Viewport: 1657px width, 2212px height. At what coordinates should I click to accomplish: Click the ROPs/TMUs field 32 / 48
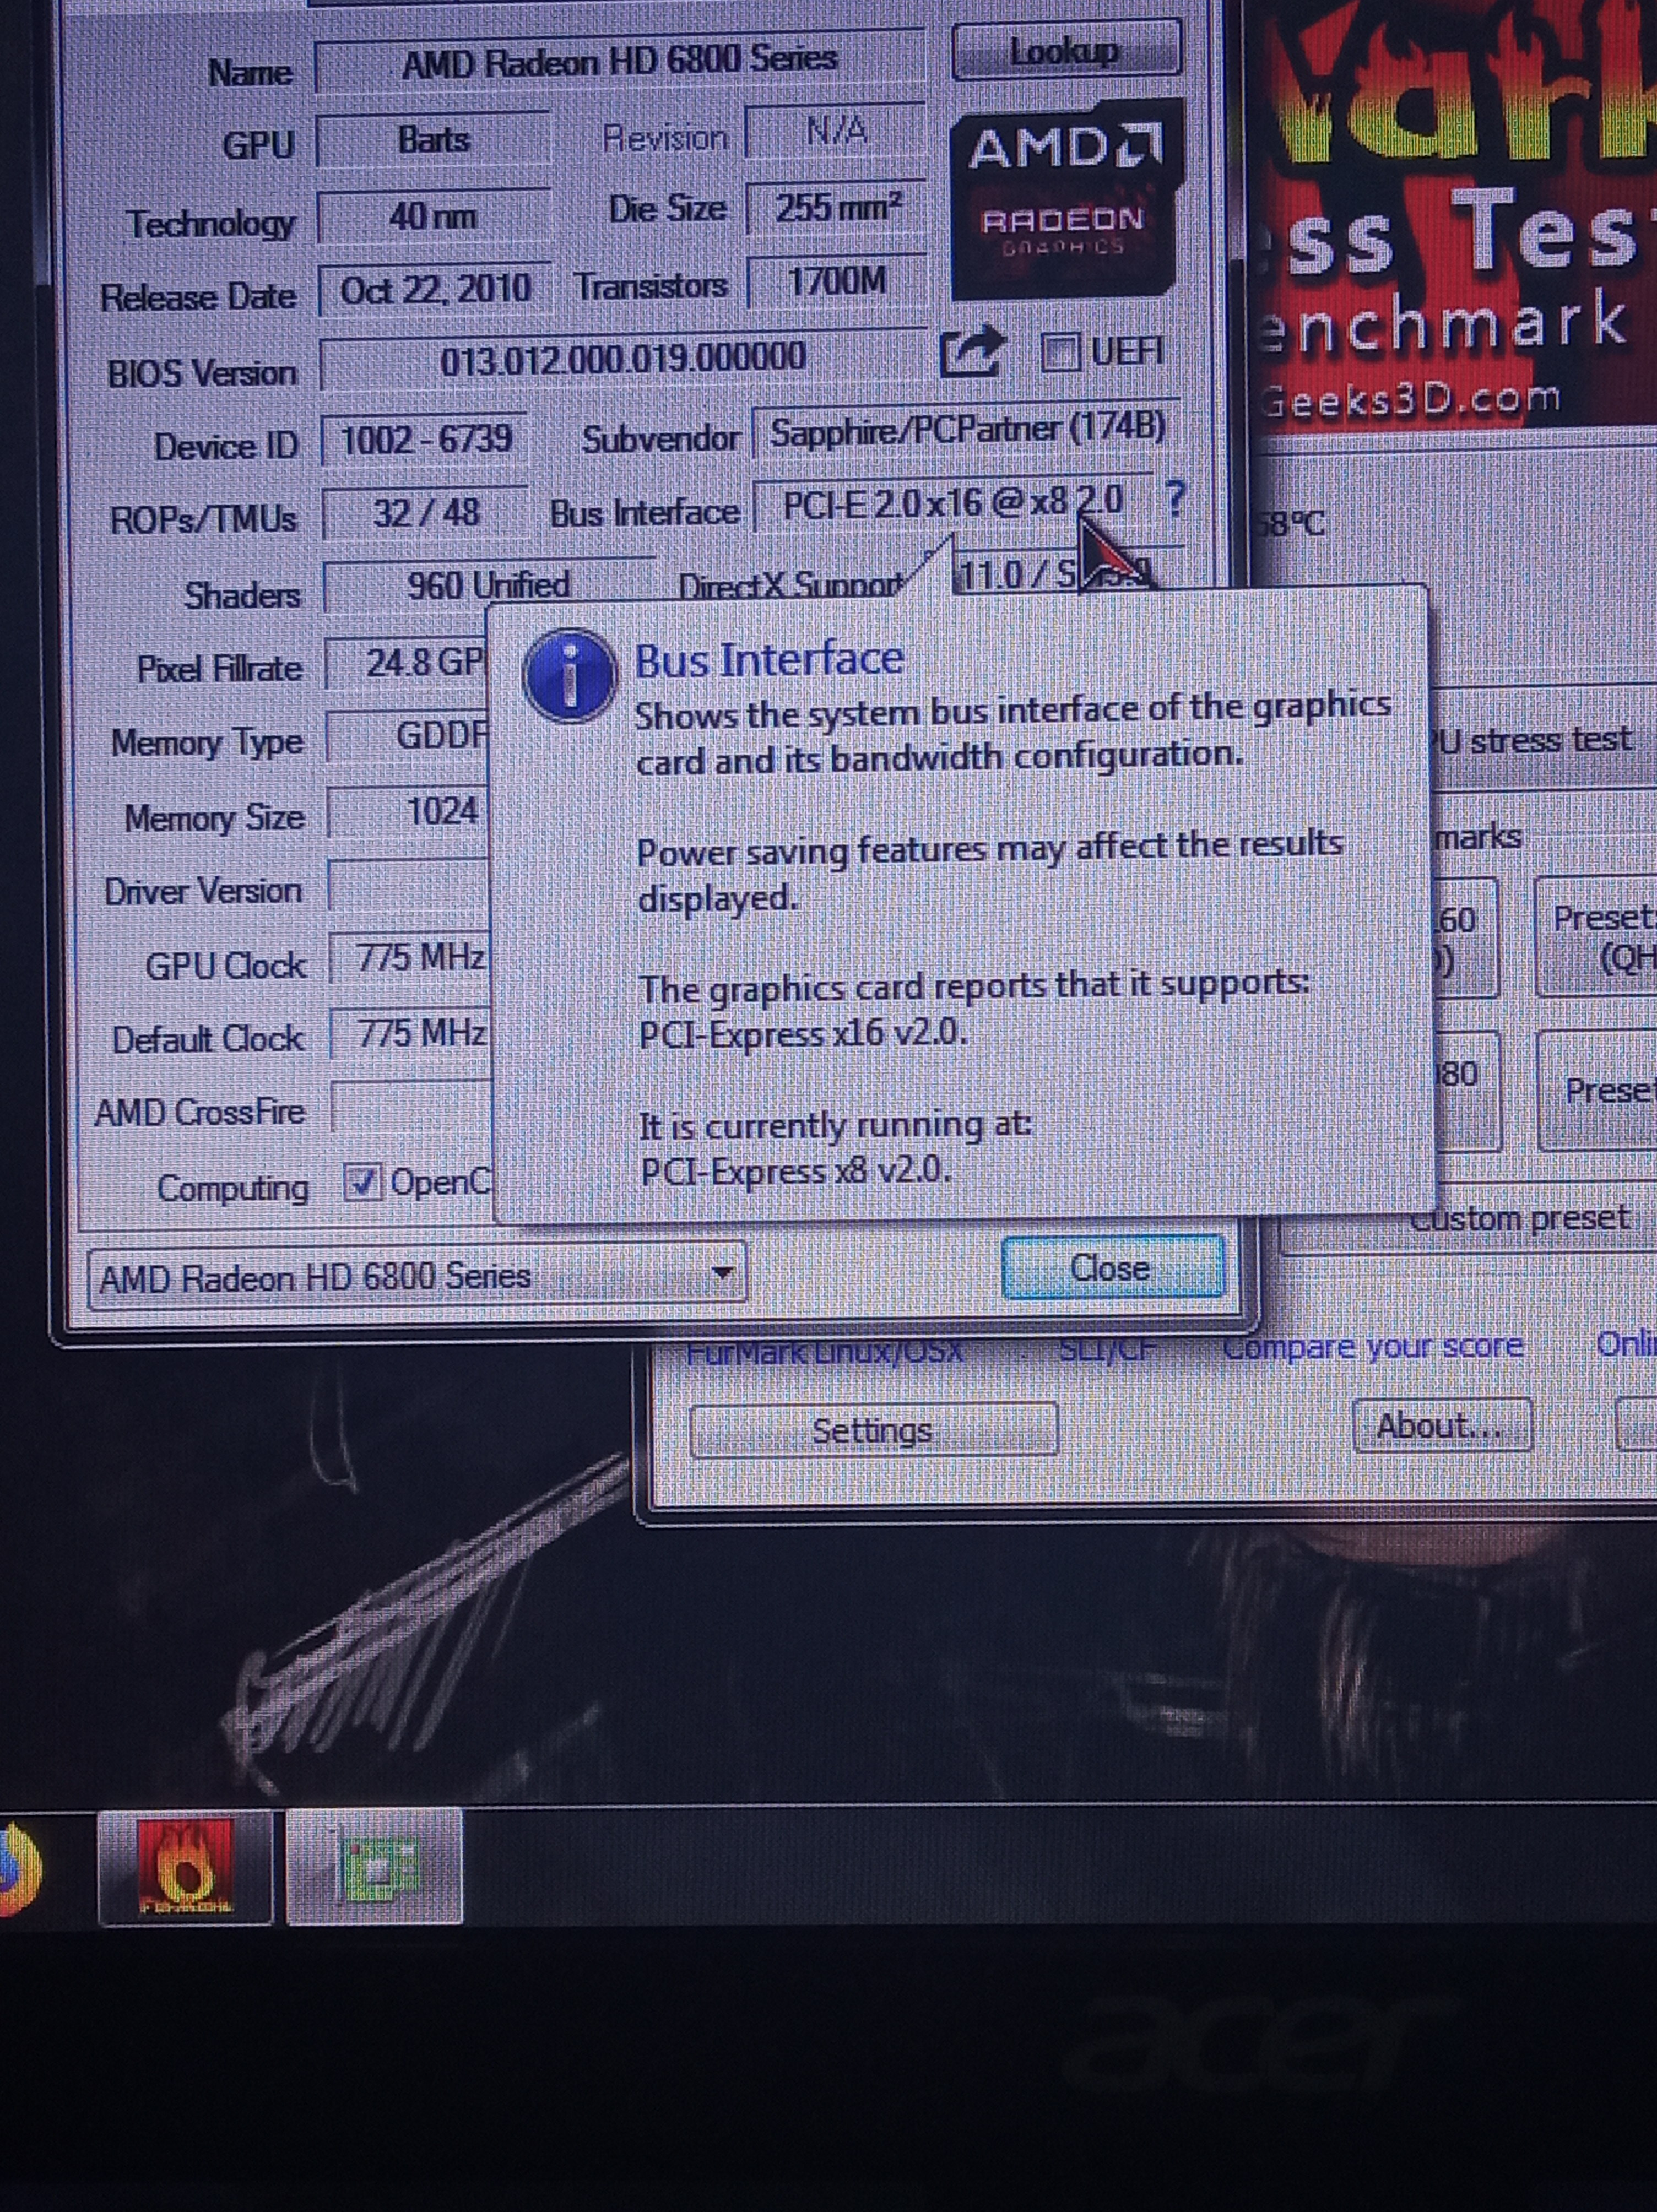click(x=426, y=513)
